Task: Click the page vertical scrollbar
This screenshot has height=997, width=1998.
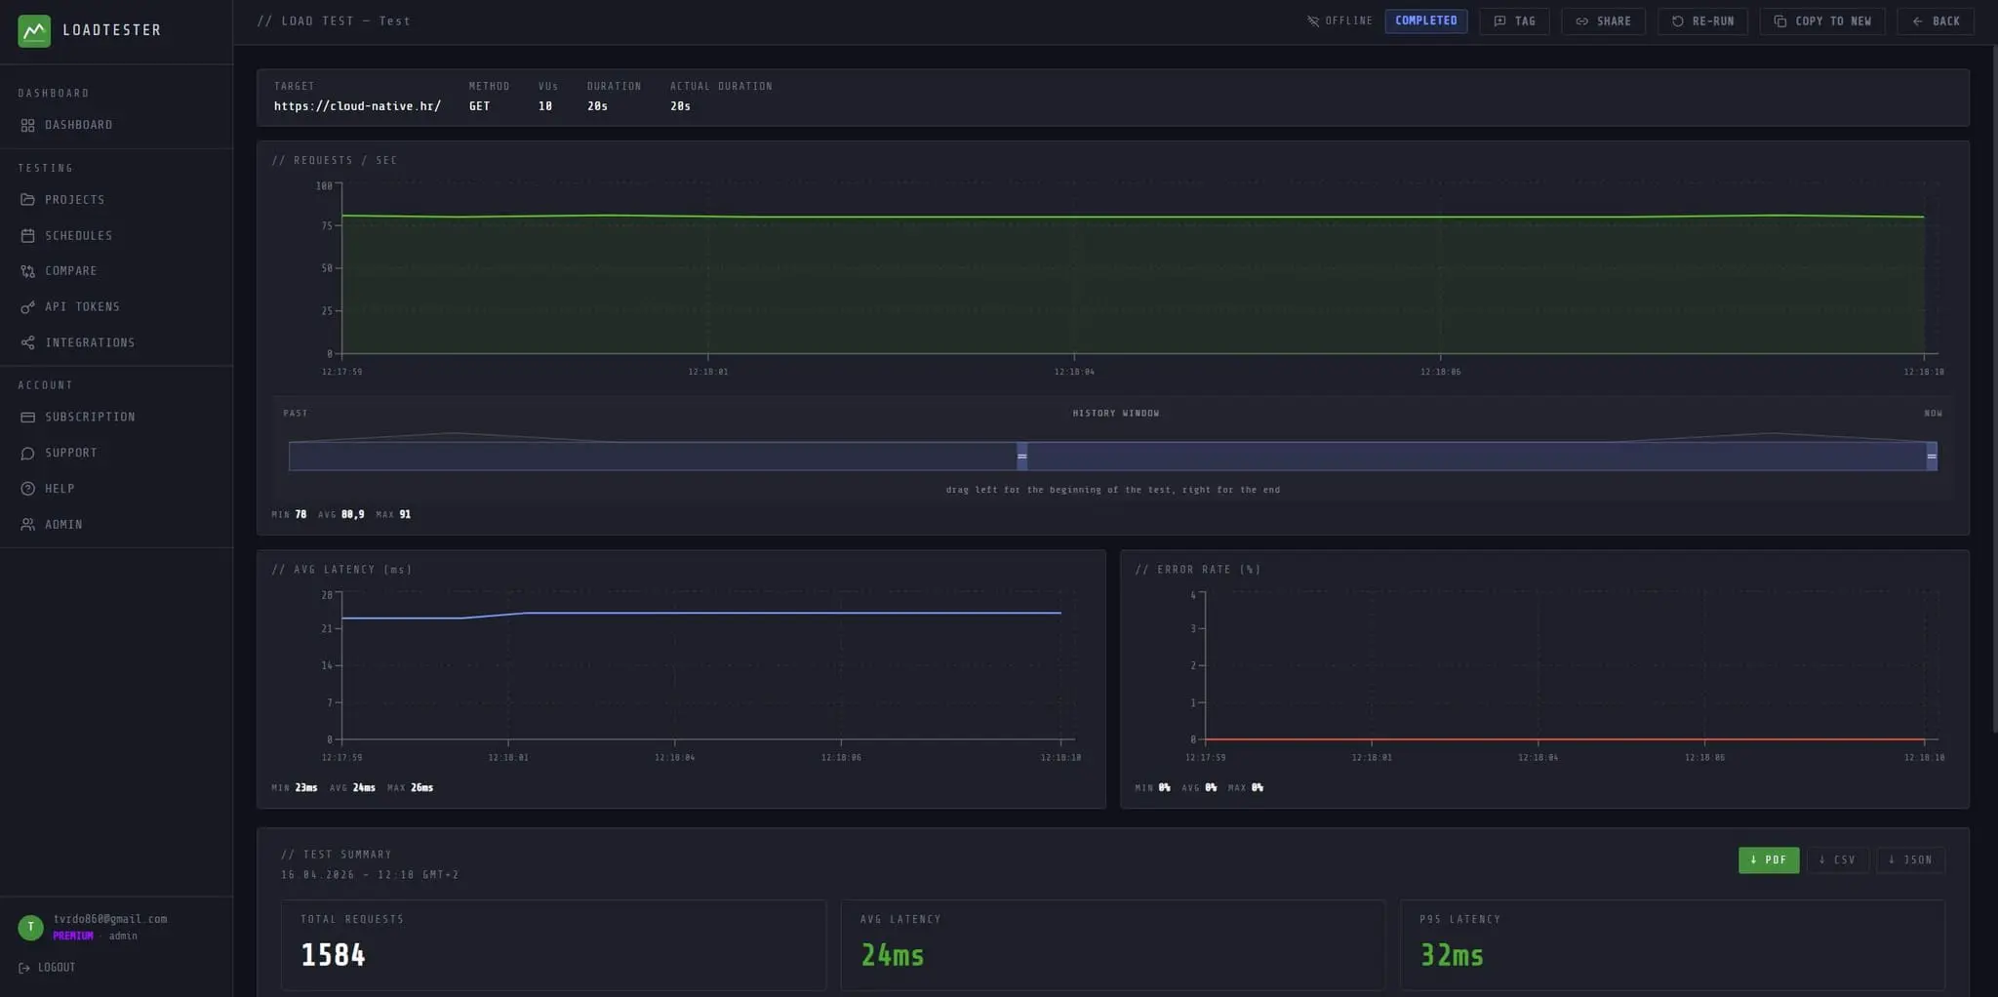Action: (x=1994, y=388)
